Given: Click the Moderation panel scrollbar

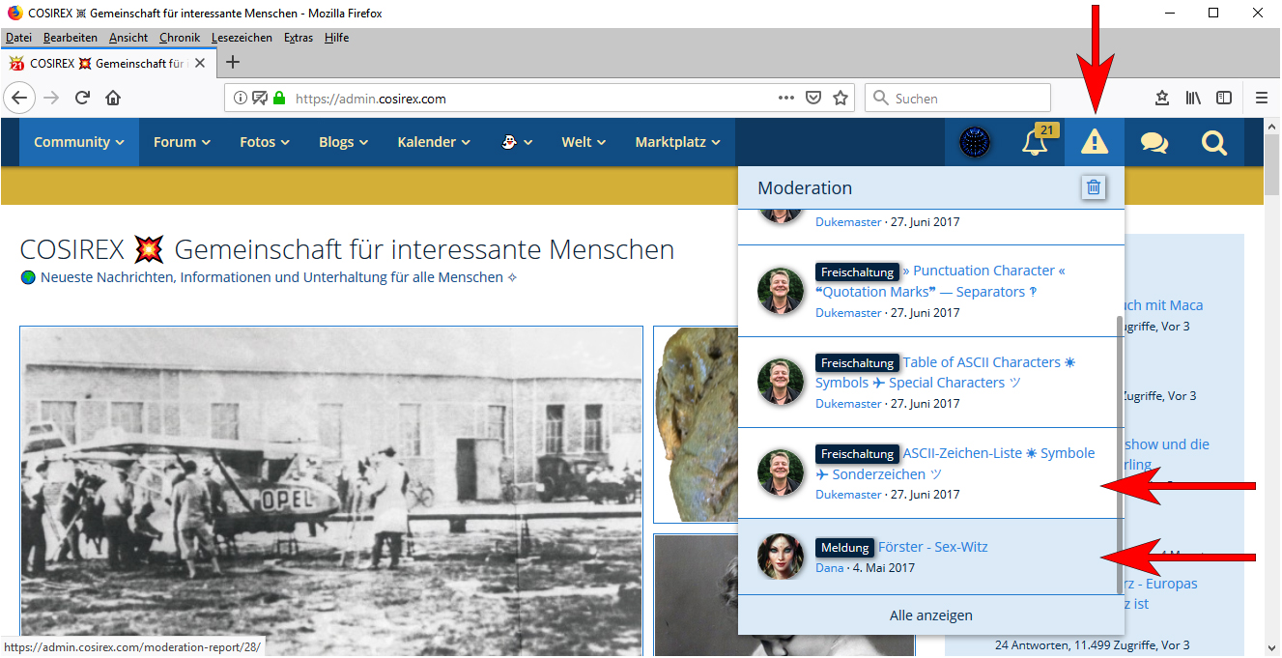Looking at the screenshot, I should [1120, 454].
